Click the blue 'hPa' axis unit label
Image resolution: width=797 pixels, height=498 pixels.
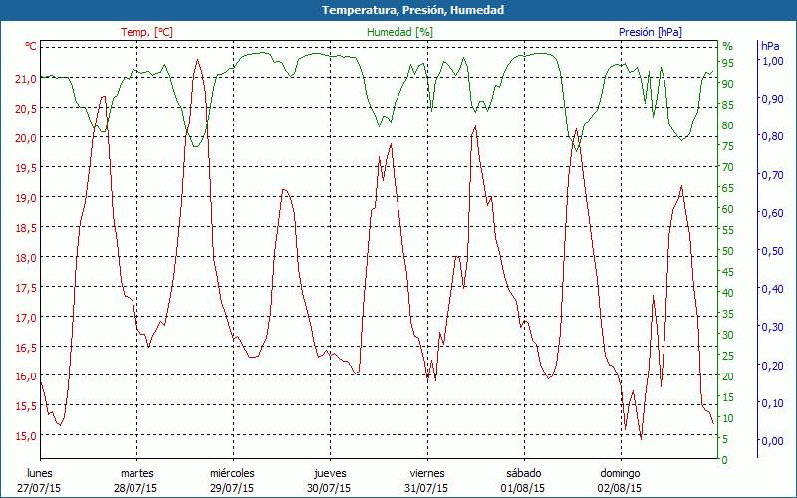(x=770, y=46)
